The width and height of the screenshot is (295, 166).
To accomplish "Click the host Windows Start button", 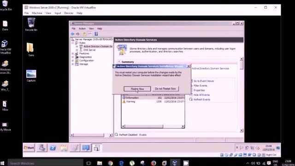I will coord(2,163).
